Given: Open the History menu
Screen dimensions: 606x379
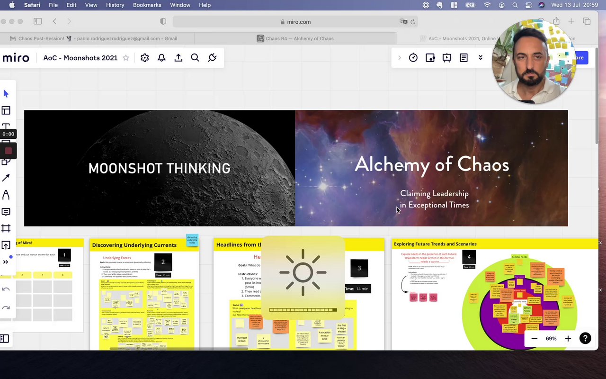Looking at the screenshot, I should [x=115, y=5].
